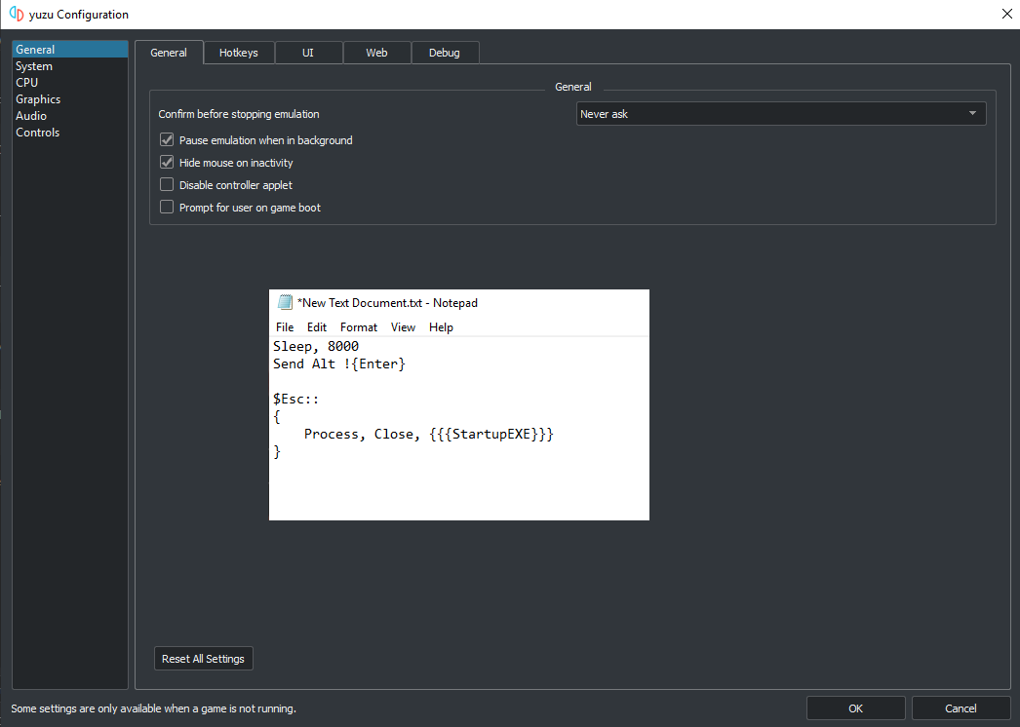This screenshot has width=1020, height=727.
Task: Open the Notepad Edit menu
Action: pyautogui.click(x=317, y=327)
